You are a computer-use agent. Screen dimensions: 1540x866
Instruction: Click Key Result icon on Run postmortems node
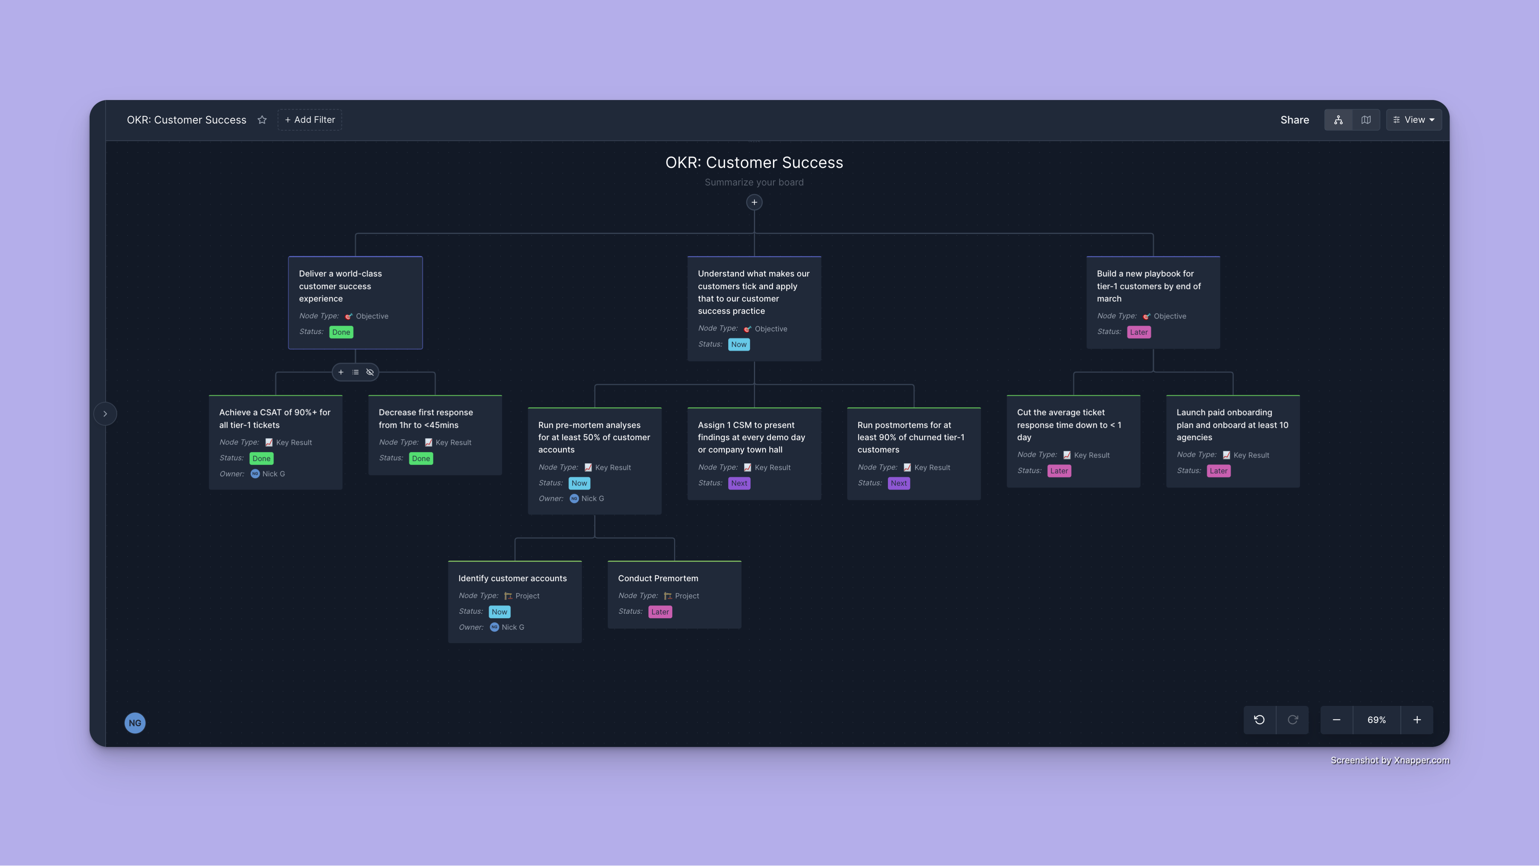coord(907,468)
